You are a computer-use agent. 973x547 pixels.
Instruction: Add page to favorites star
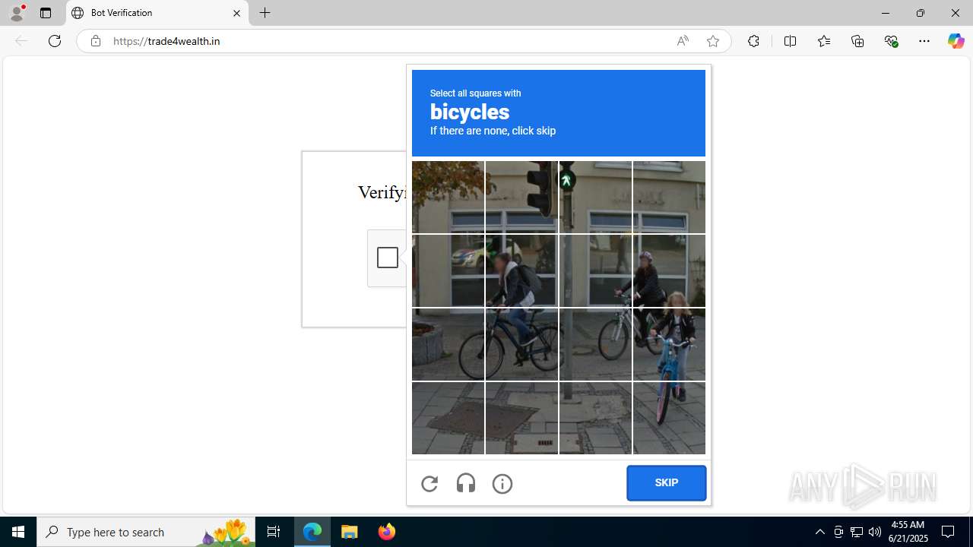click(713, 41)
